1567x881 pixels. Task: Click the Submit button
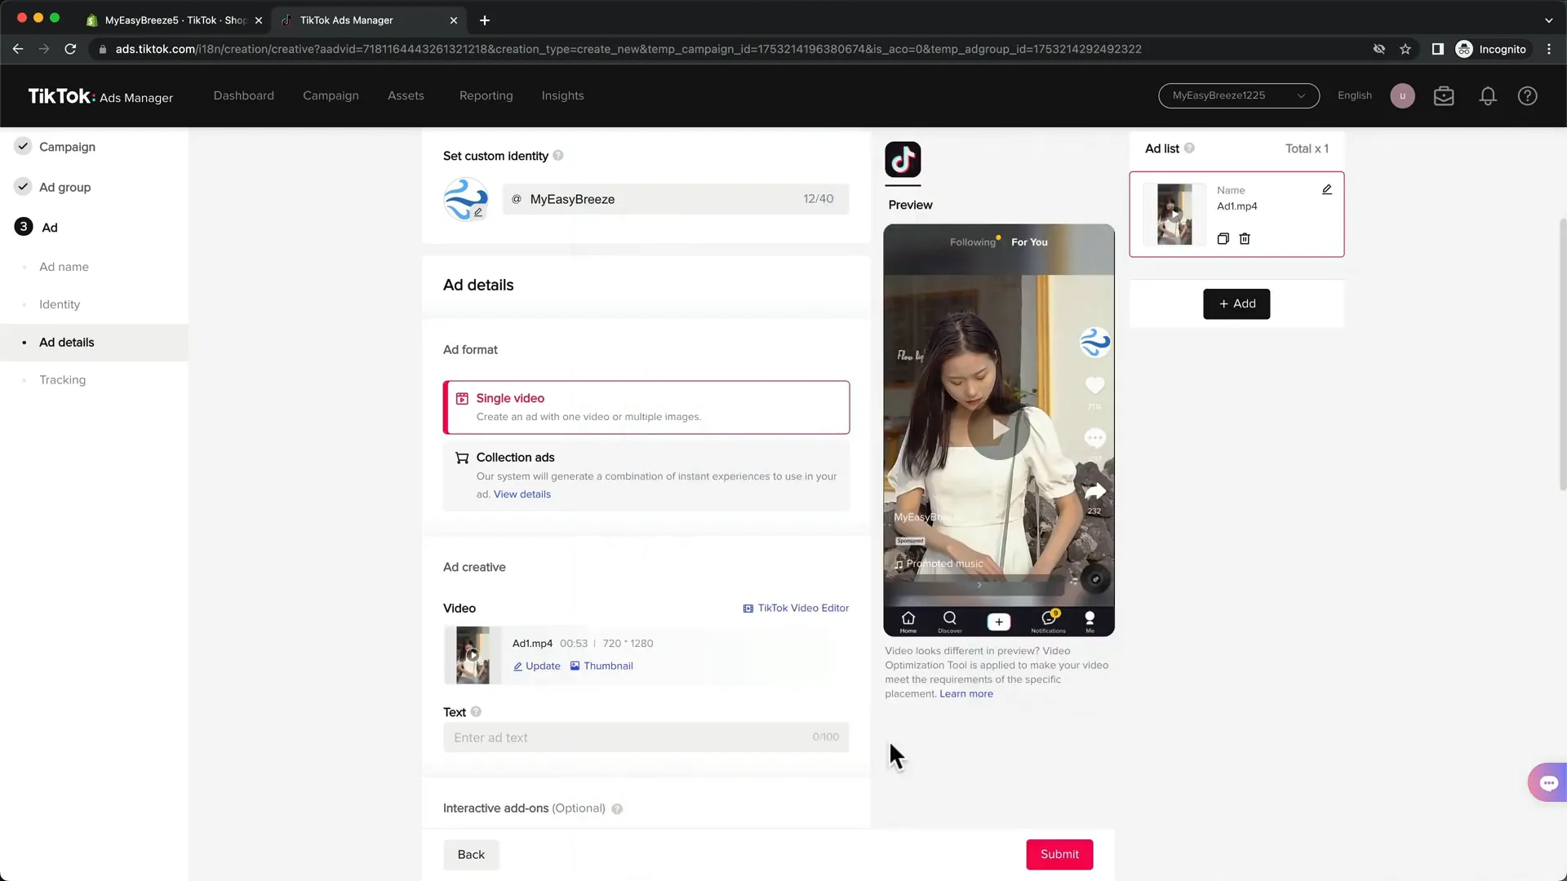1059,855
